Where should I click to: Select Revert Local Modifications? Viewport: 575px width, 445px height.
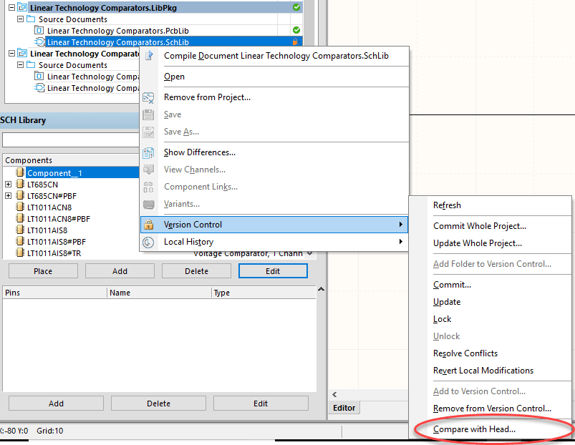(483, 371)
